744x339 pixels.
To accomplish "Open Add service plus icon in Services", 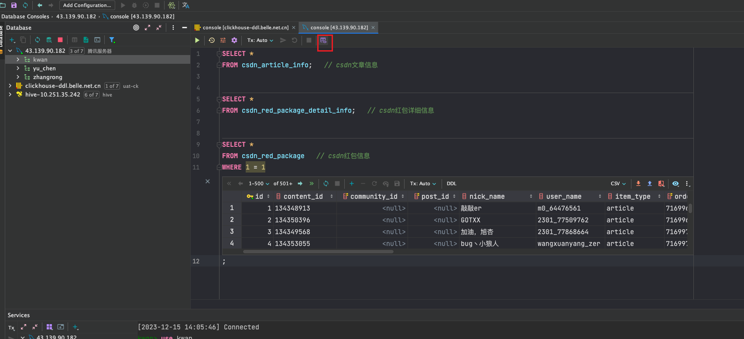I will (x=75, y=327).
